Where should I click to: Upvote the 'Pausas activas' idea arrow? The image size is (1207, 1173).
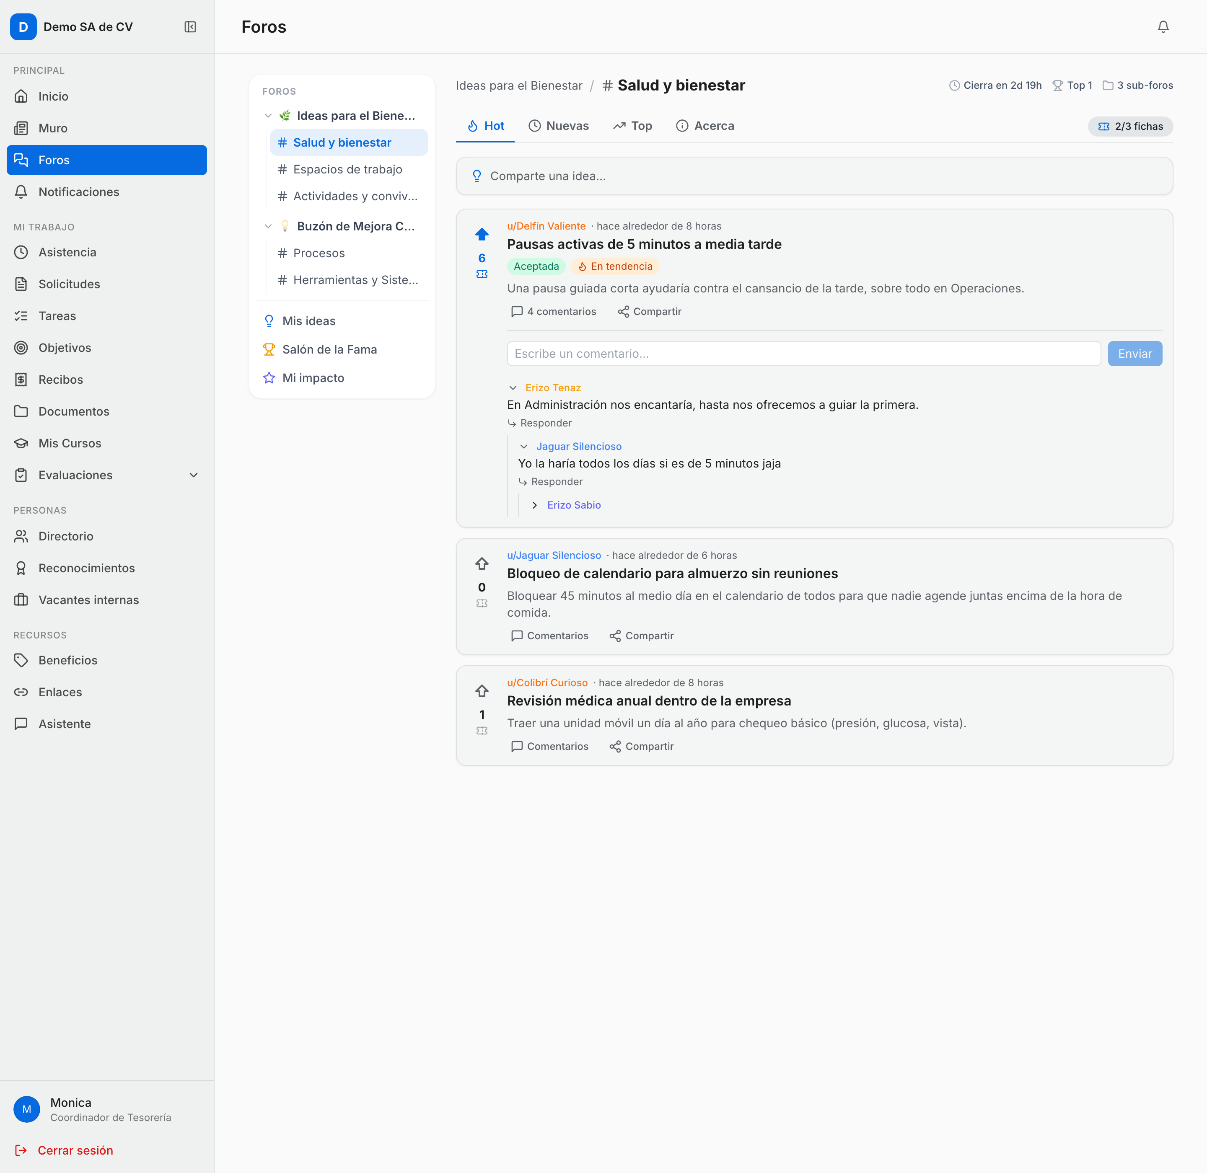(482, 234)
